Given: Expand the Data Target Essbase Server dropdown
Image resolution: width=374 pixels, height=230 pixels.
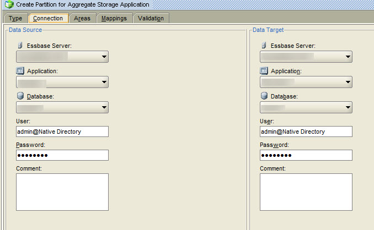Looking at the screenshot, I should click(x=348, y=57).
